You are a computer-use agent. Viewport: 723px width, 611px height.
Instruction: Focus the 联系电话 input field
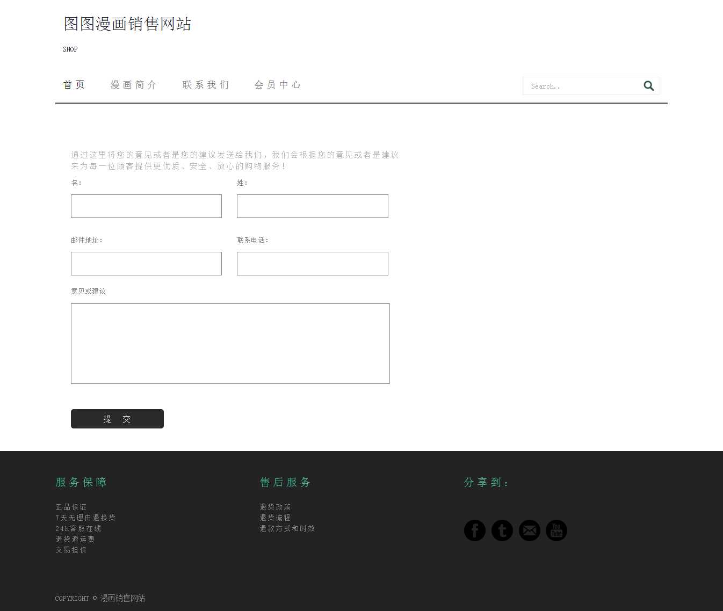(312, 264)
